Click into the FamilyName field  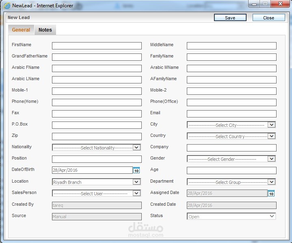pyautogui.click(x=231, y=57)
